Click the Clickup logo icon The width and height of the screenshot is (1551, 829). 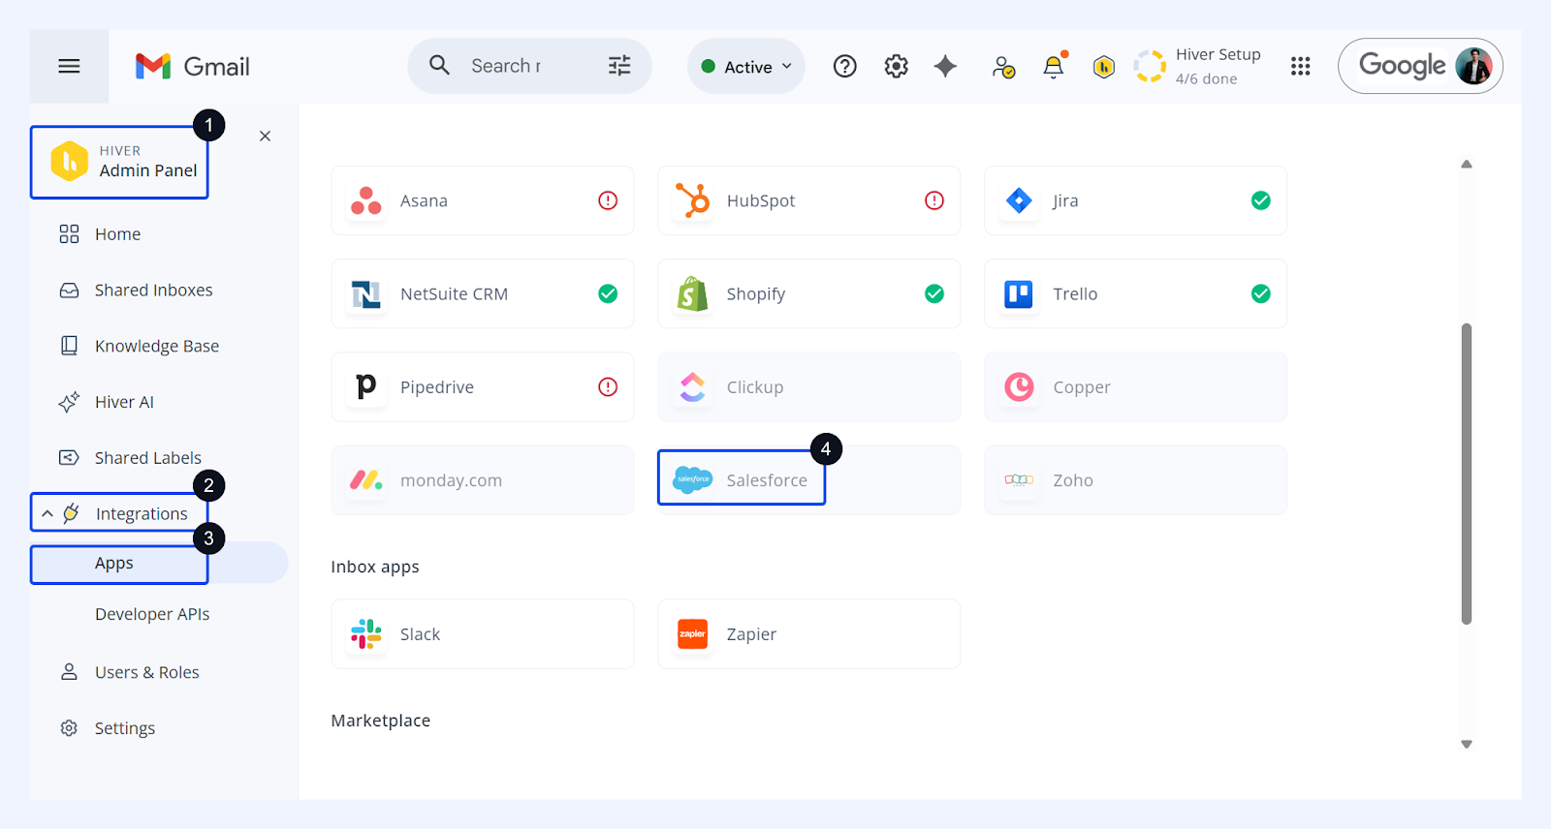(x=693, y=386)
